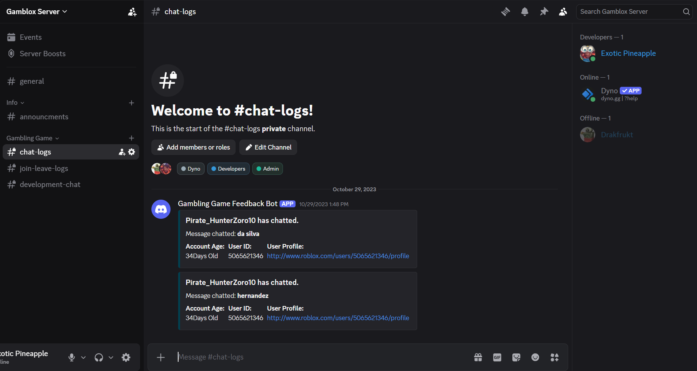
Task: Open join-leave-logs channel
Action: (x=71, y=168)
